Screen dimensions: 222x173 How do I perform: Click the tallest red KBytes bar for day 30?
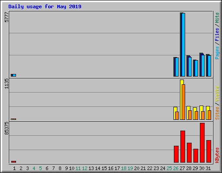coord(202,143)
